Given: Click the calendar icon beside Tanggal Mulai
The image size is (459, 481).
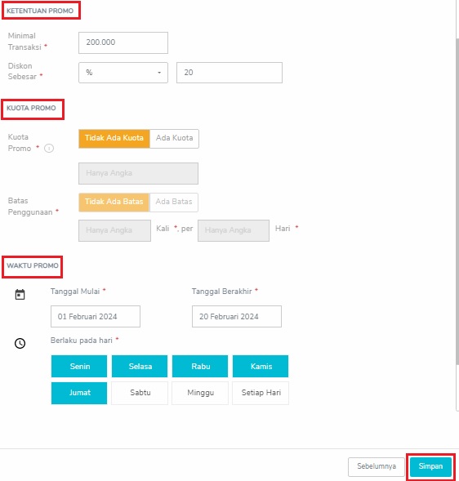Looking at the screenshot, I should click(20, 295).
